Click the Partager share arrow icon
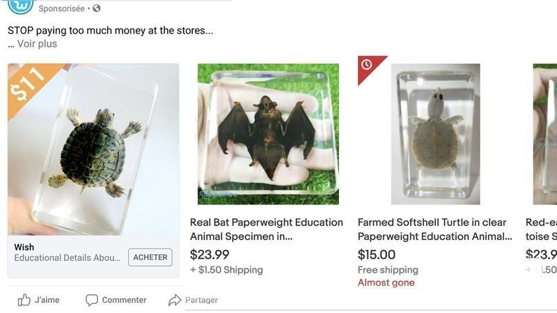Viewport: 557px width, 313px height. click(x=175, y=300)
